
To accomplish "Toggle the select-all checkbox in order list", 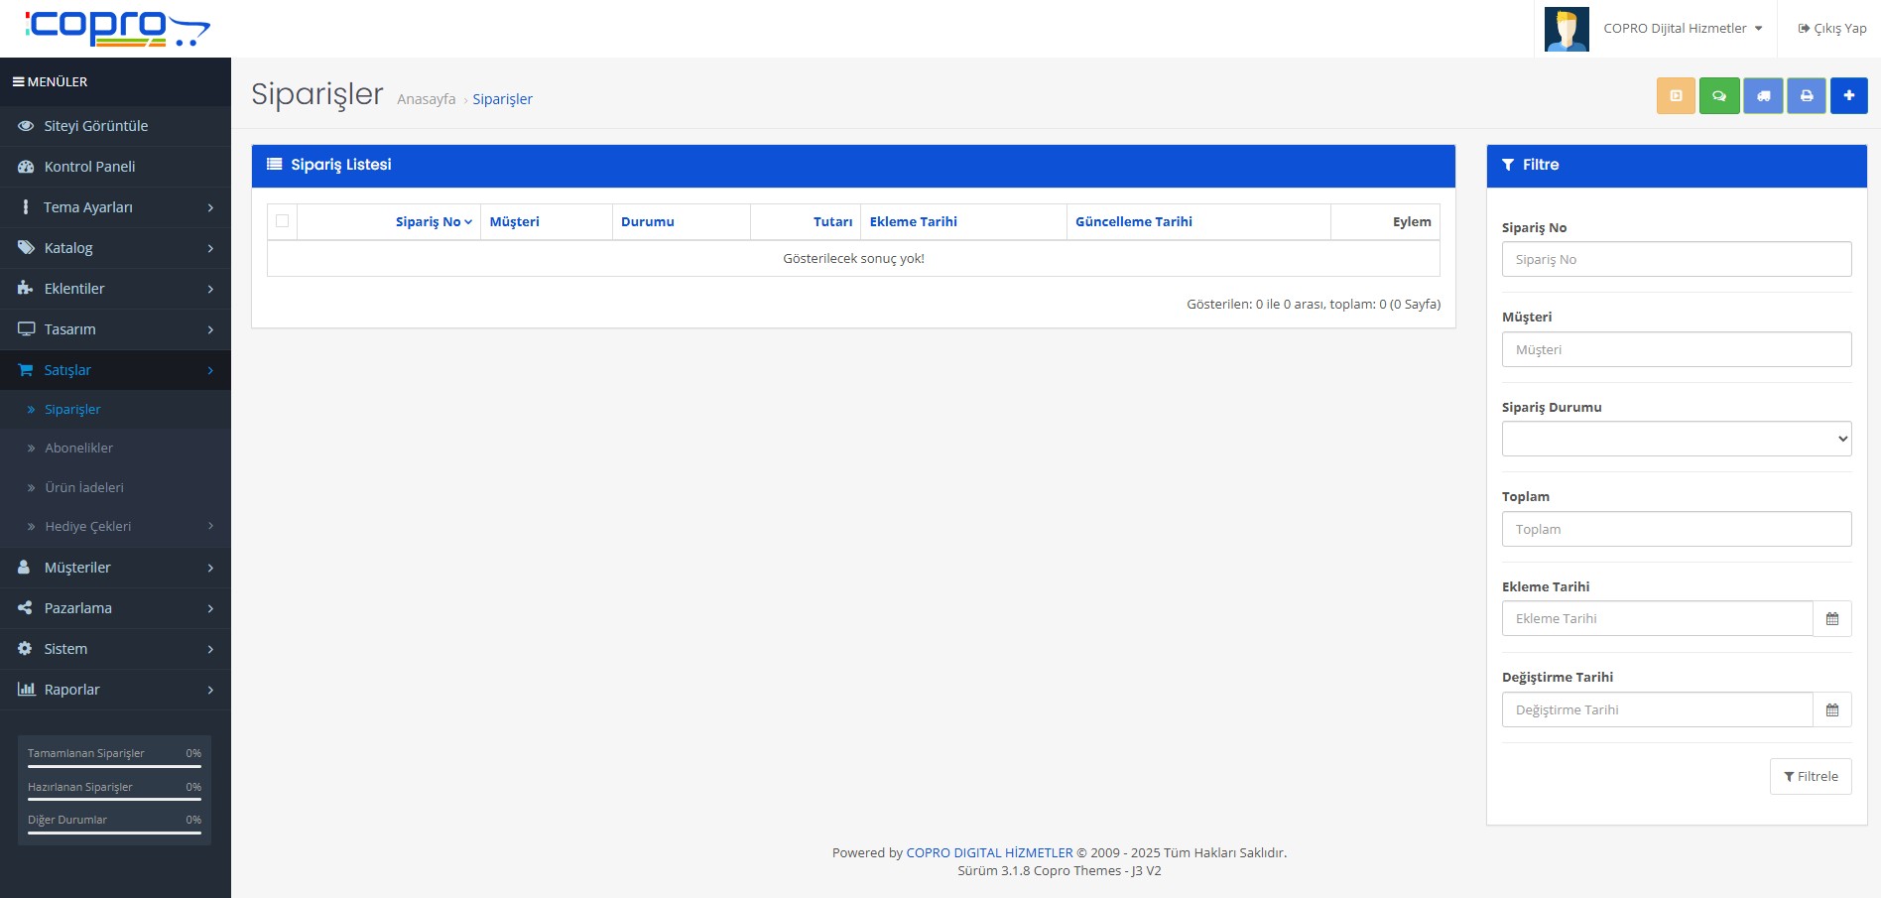I will coord(283,221).
